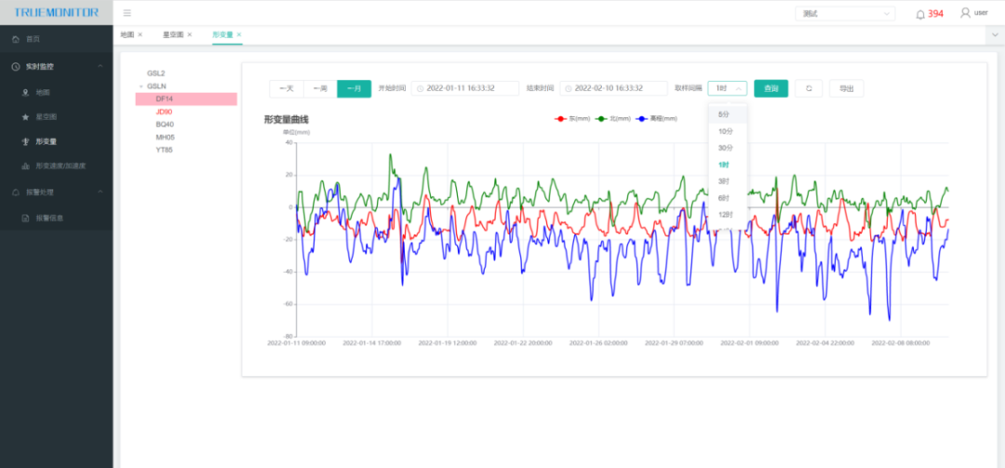This screenshot has height=468, width=1005.
Task: Click the 导出 export button
Action: coord(846,88)
